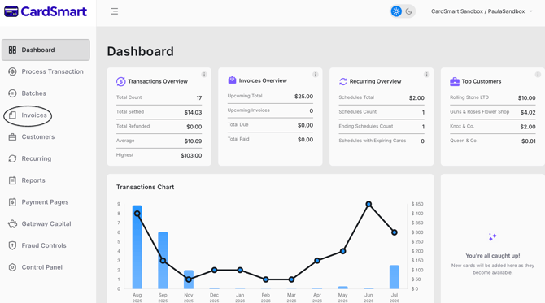Click the Sep 2025 chart bar
The image size is (545, 303).
(163, 260)
